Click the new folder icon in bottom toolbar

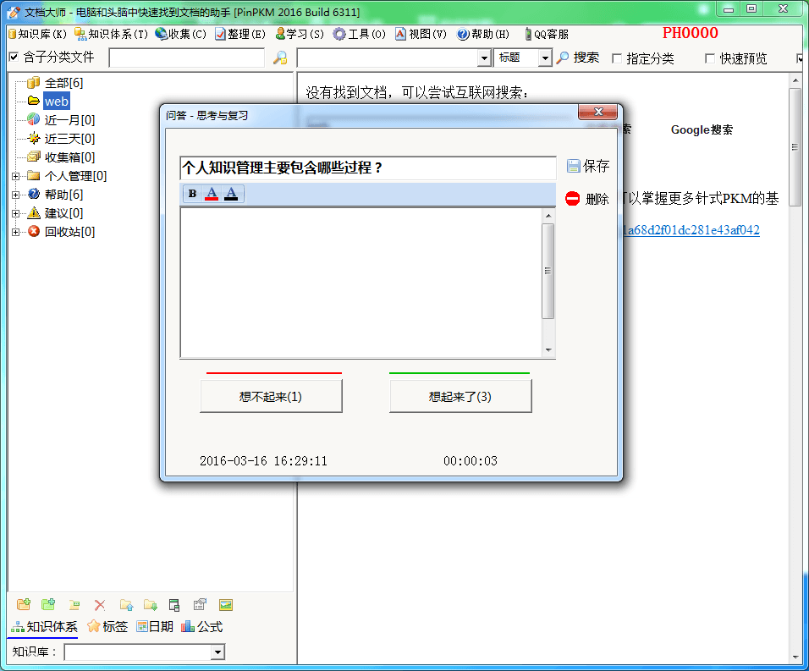point(24,604)
